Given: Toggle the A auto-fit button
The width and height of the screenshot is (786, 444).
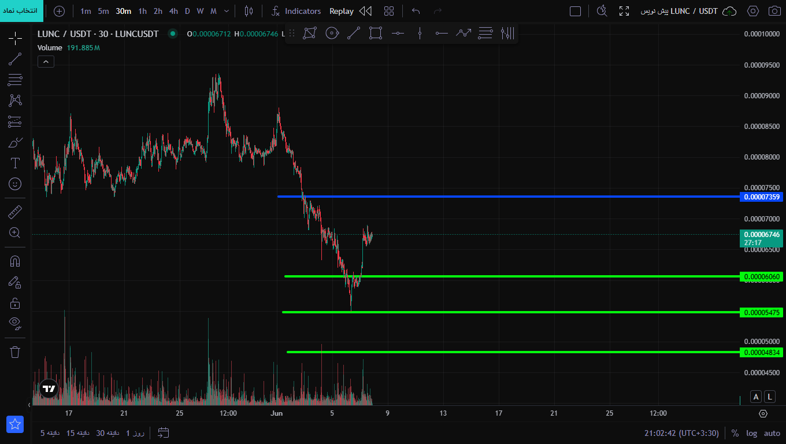Looking at the screenshot, I should (x=755, y=397).
